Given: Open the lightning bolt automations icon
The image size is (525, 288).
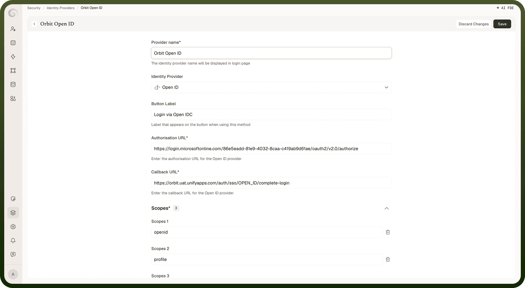Looking at the screenshot, I should coord(13,57).
